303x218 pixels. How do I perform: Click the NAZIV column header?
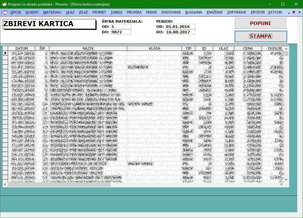tap(88, 48)
